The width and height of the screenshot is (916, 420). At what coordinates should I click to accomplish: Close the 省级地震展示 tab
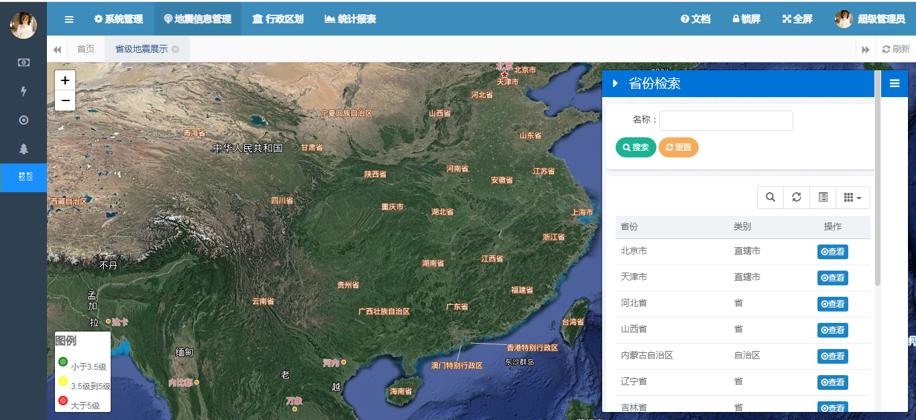pyautogui.click(x=176, y=49)
